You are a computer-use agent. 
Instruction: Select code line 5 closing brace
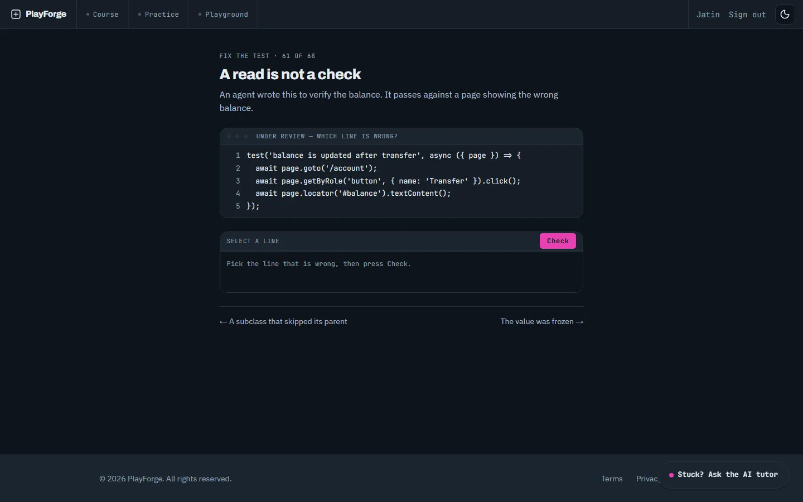click(x=401, y=206)
